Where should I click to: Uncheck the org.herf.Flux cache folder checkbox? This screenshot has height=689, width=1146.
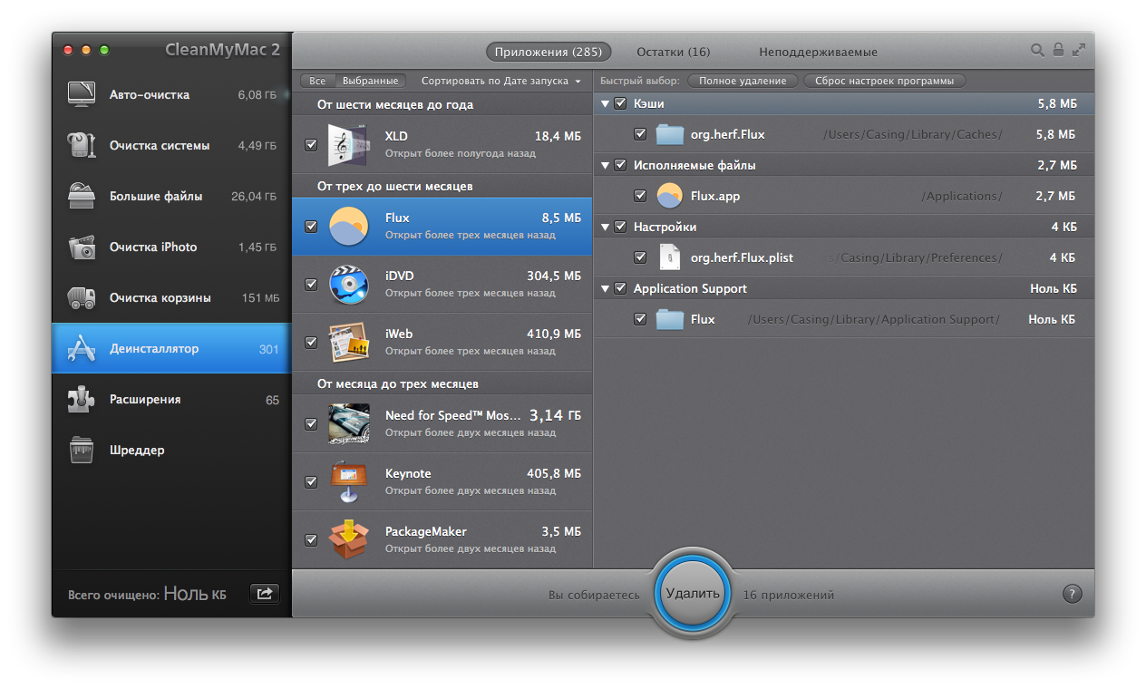pyautogui.click(x=640, y=134)
